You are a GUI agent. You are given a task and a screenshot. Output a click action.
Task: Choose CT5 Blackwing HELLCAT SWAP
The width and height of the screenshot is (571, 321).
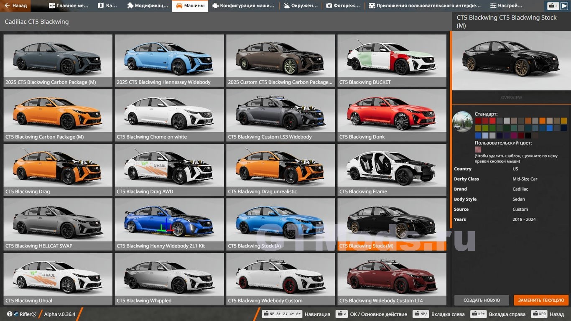58,224
